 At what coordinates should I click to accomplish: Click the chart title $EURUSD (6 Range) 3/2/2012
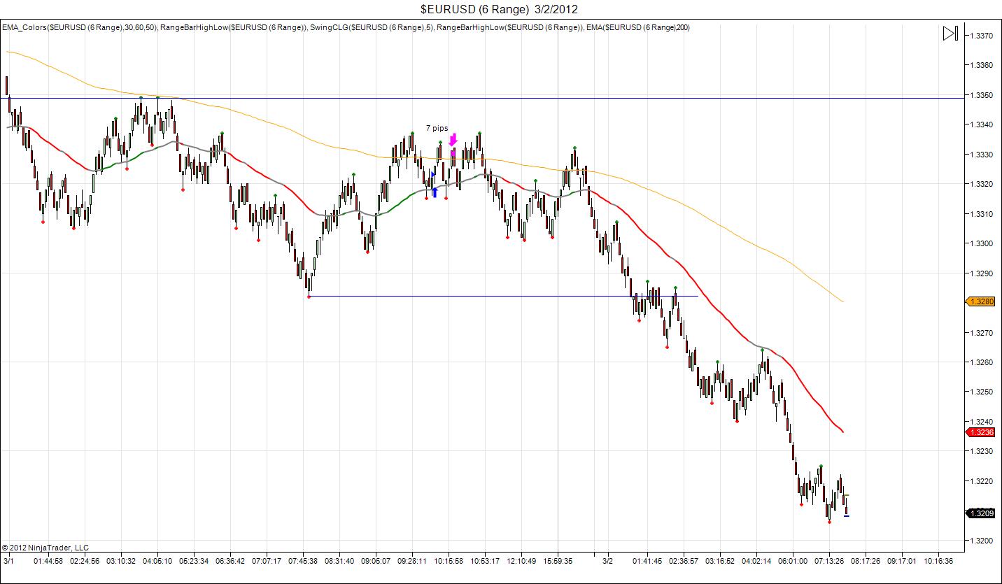point(499,9)
